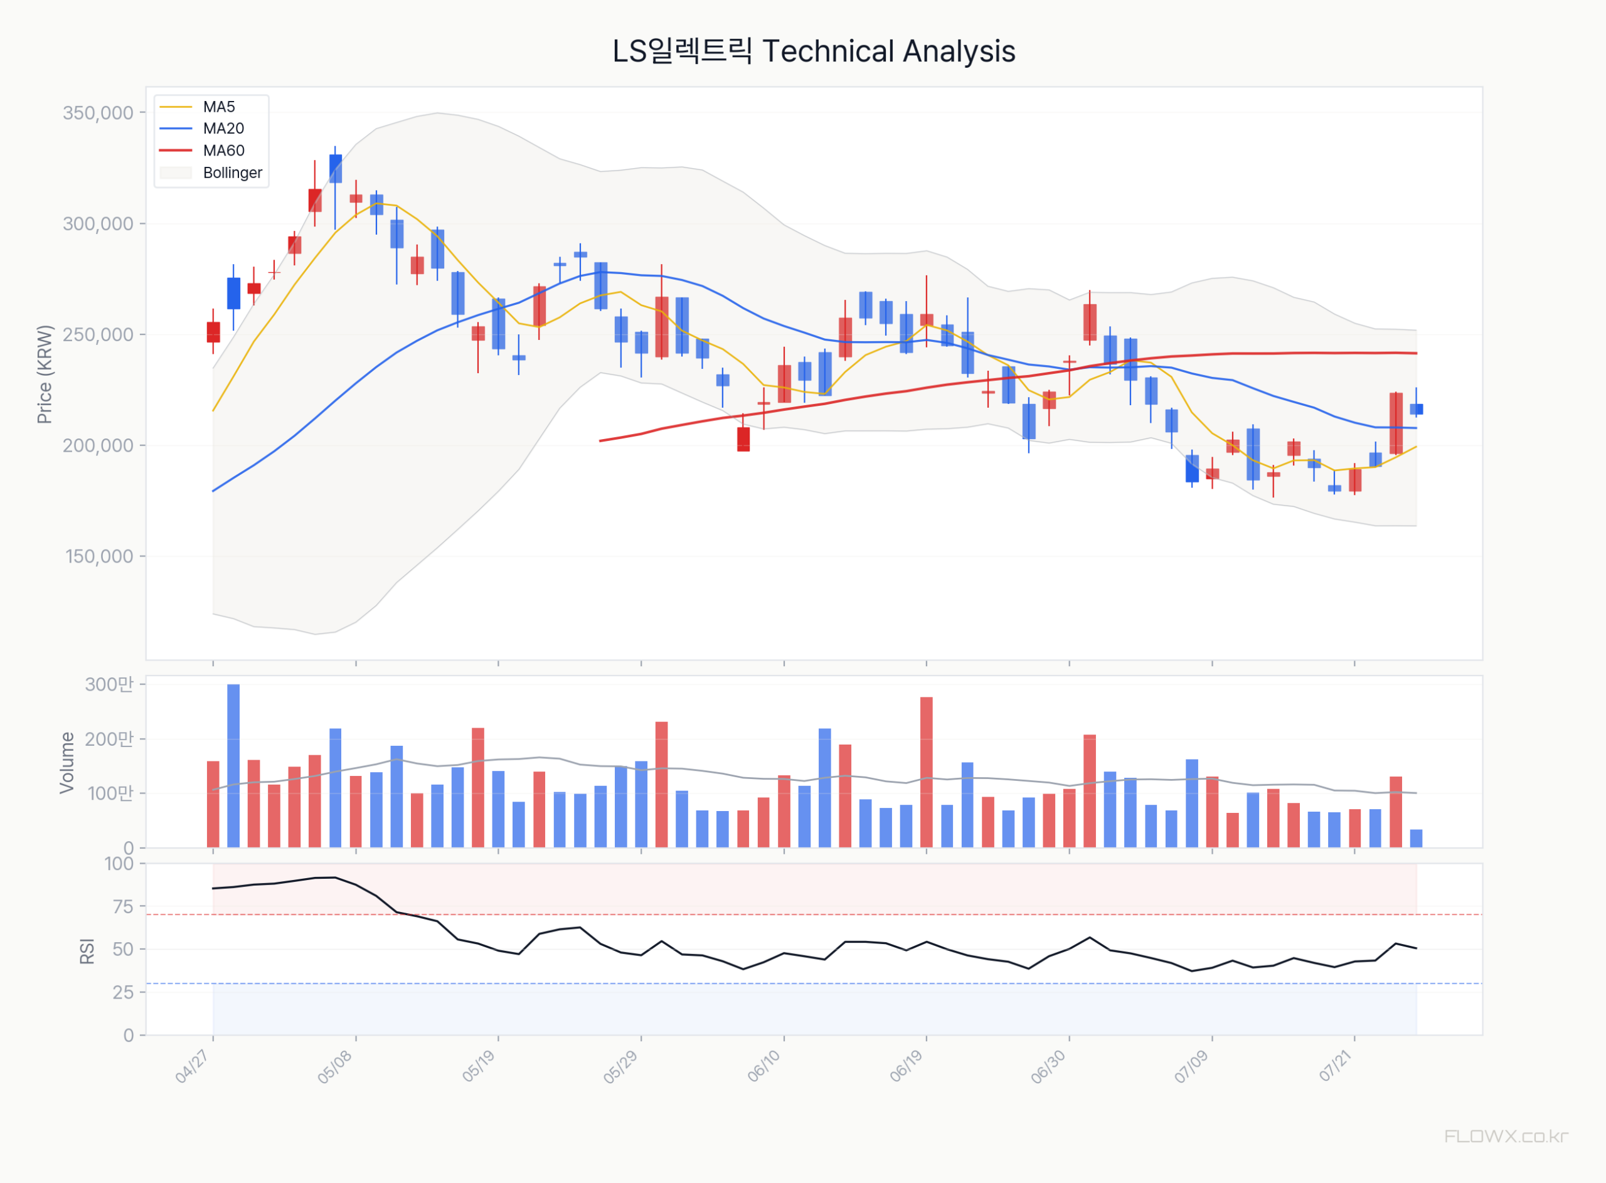Click the 05/29 date label
Image resolution: width=1606 pixels, height=1183 pixels.
[620, 1066]
